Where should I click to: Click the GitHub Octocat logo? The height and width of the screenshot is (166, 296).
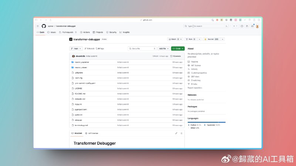[44, 26]
